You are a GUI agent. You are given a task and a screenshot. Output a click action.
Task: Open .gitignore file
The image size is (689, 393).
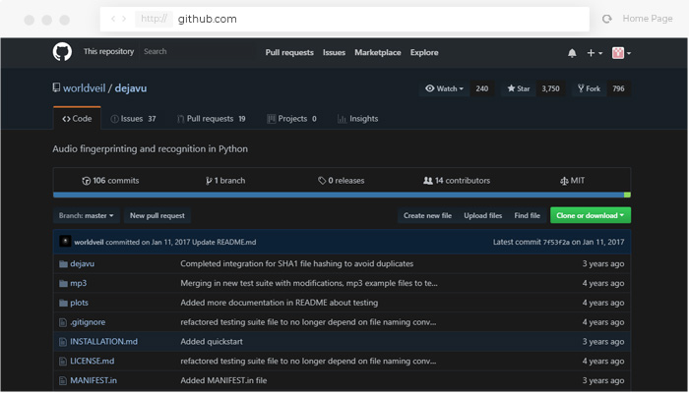pyautogui.click(x=88, y=322)
